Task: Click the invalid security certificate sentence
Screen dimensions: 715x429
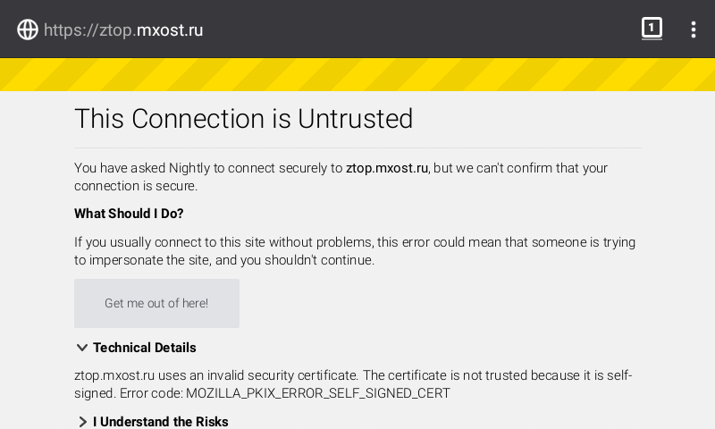Action: pos(353,375)
